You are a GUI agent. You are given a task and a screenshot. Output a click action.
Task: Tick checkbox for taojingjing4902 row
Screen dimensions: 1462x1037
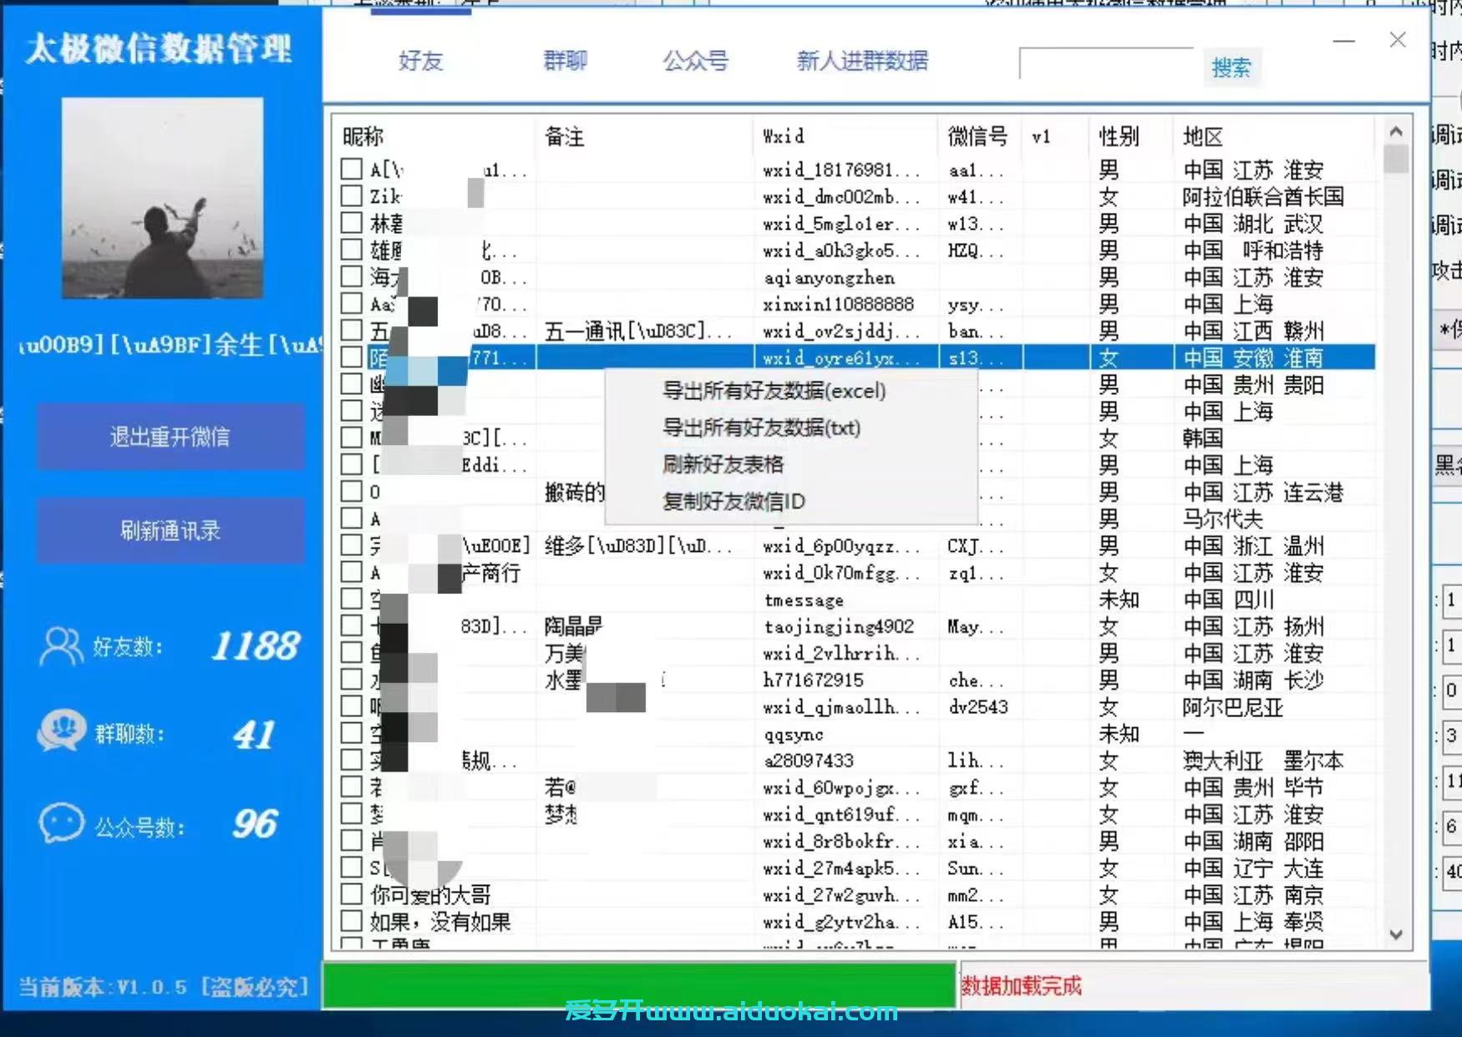(352, 626)
